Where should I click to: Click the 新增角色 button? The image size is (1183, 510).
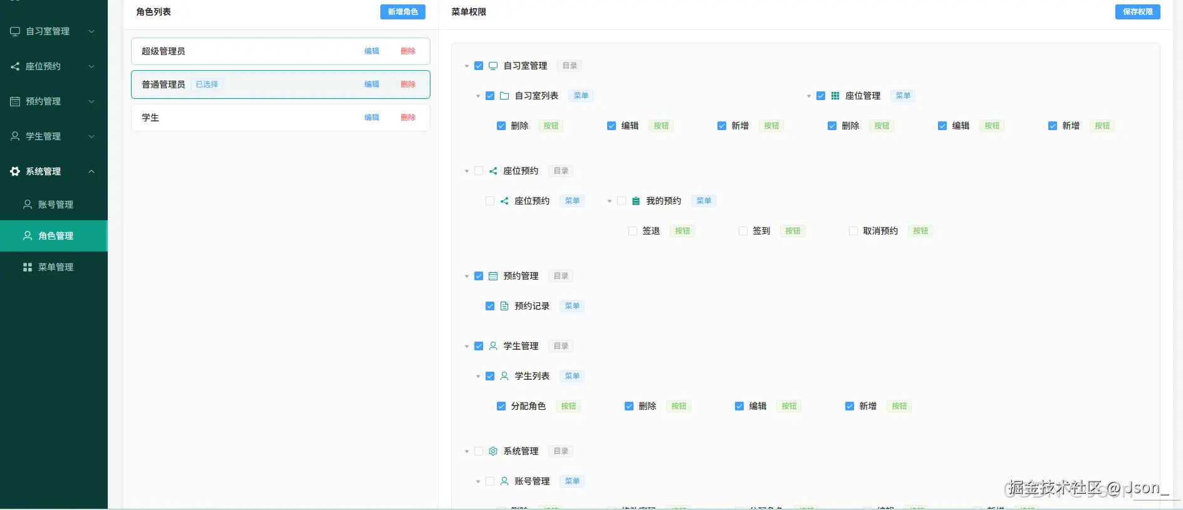point(403,12)
